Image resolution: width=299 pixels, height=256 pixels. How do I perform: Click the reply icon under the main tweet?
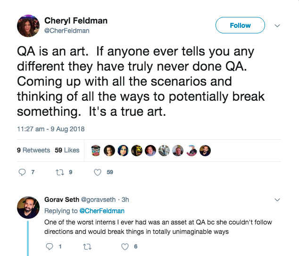click(x=22, y=172)
